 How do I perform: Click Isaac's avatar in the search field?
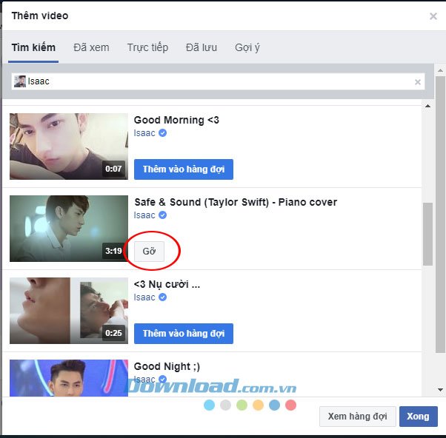pos(19,81)
